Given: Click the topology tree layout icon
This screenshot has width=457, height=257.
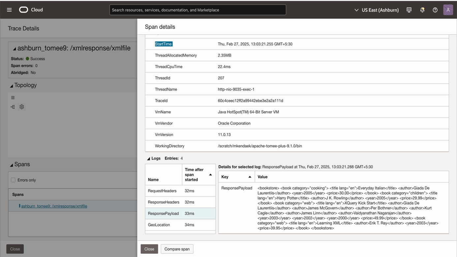Looking at the screenshot, I should point(13,107).
